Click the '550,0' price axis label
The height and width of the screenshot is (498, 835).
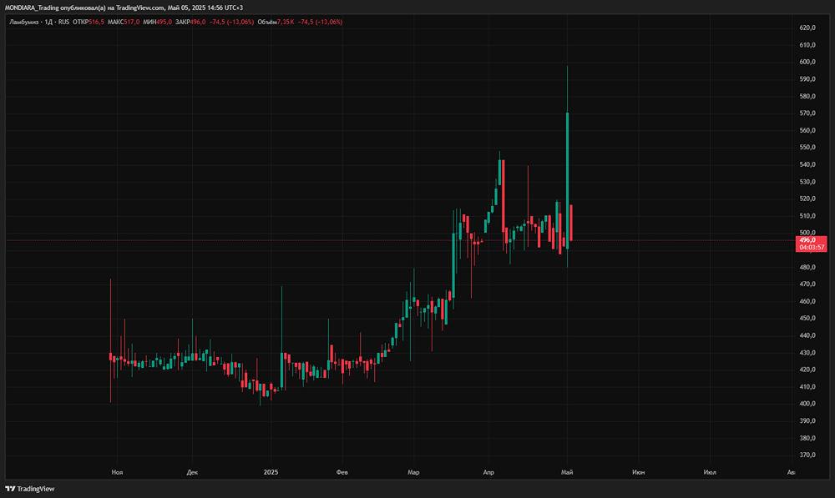[807, 148]
